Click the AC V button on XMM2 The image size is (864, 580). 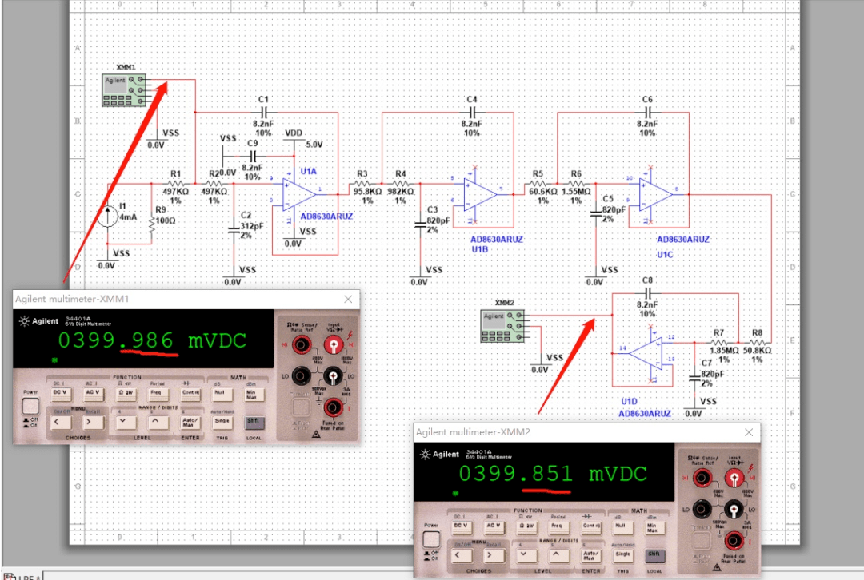[493, 526]
